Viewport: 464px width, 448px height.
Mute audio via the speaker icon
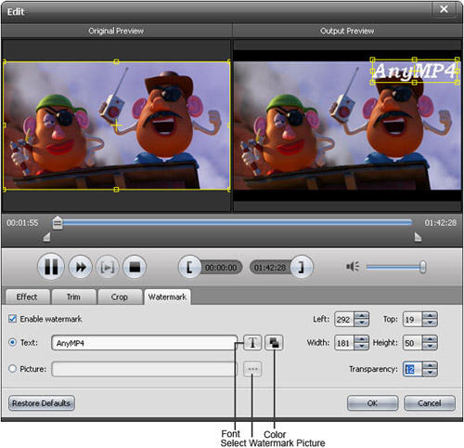click(353, 267)
